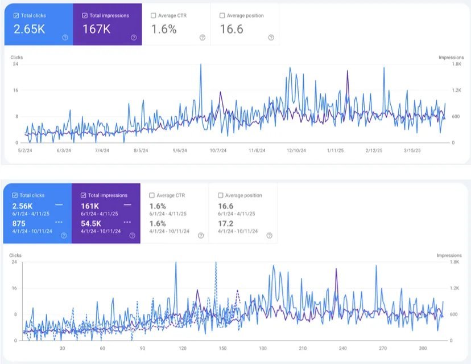The height and width of the screenshot is (364, 471).
Task: Check Average position in bottom comparison panel
Action: click(x=220, y=195)
